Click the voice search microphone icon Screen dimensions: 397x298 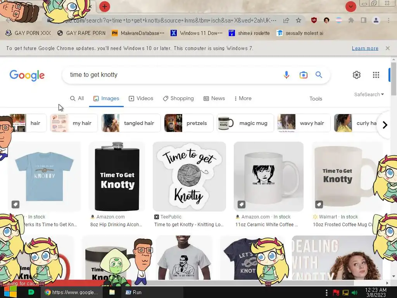287,75
